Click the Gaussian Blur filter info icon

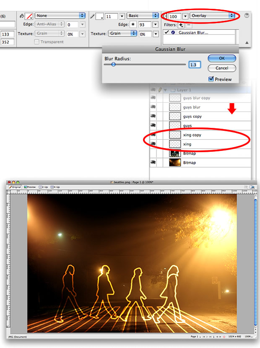click(x=173, y=32)
